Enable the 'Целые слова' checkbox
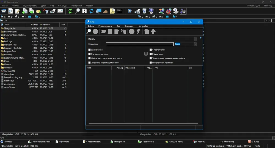275x148 pixels. (89, 50)
